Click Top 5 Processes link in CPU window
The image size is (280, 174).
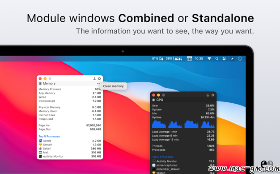163,157
